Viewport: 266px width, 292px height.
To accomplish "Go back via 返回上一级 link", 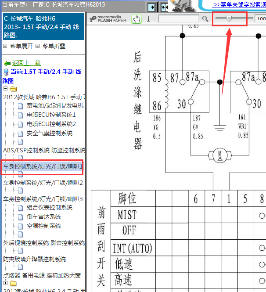I will click(26, 63).
